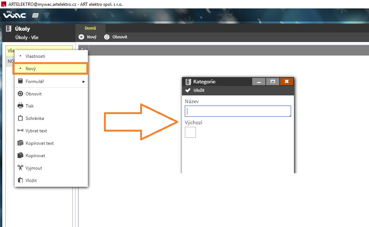Focus the Název text input field
The height and width of the screenshot is (227, 369).
tap(238, 111)
